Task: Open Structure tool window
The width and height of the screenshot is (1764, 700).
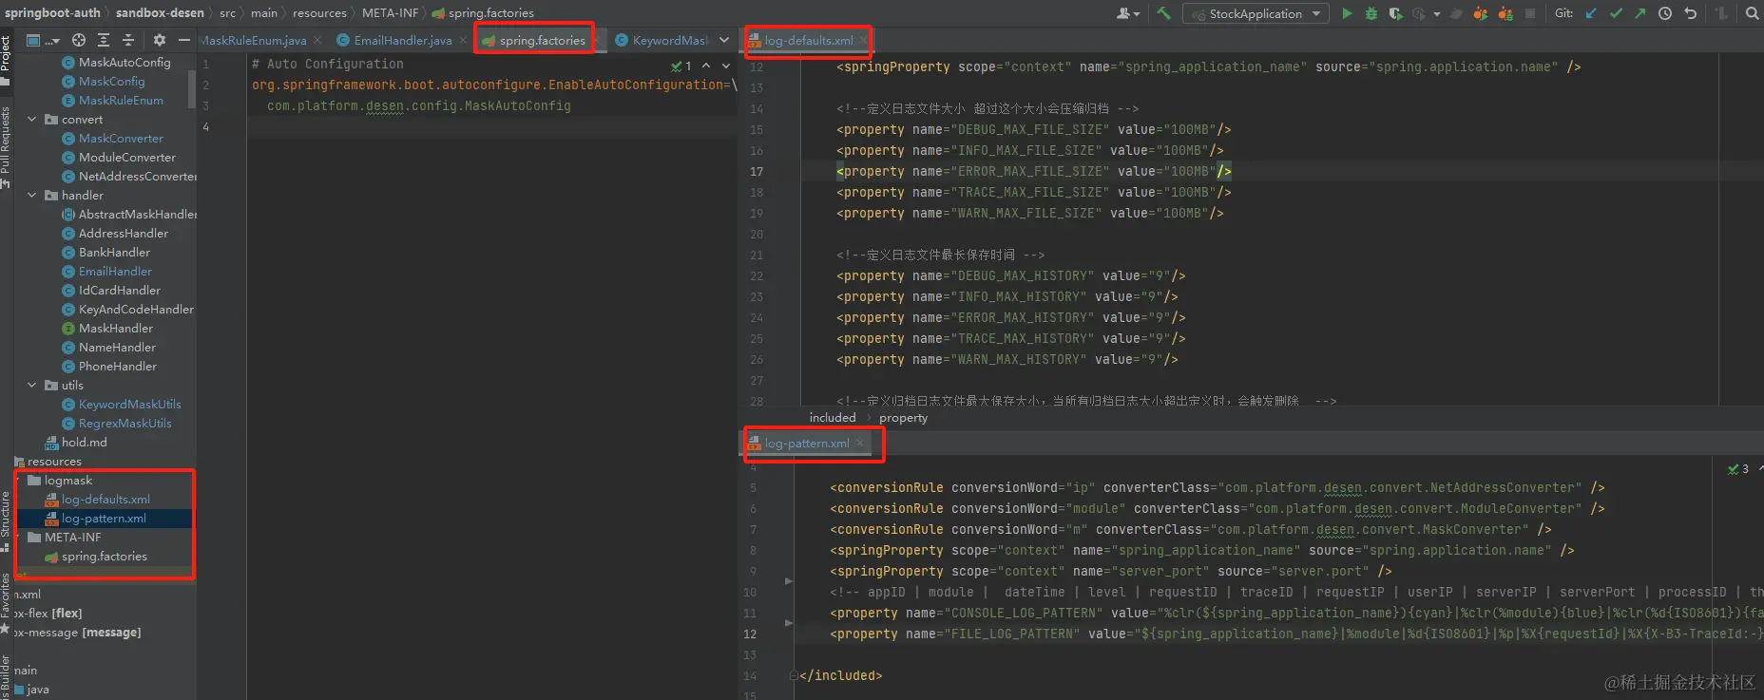Action: 6,520
